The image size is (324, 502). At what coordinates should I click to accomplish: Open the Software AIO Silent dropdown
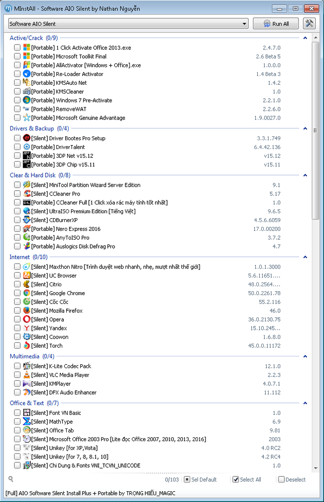[x=128, y=24]
